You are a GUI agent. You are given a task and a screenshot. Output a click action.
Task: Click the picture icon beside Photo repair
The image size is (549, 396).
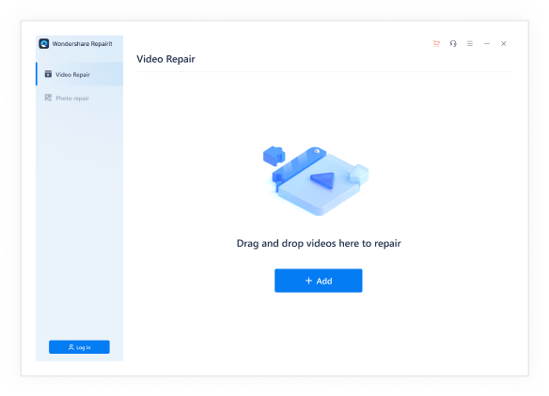pyautogui.click(x=48, y=98)
